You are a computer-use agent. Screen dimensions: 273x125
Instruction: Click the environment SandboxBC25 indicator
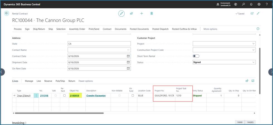coord(224,4)
